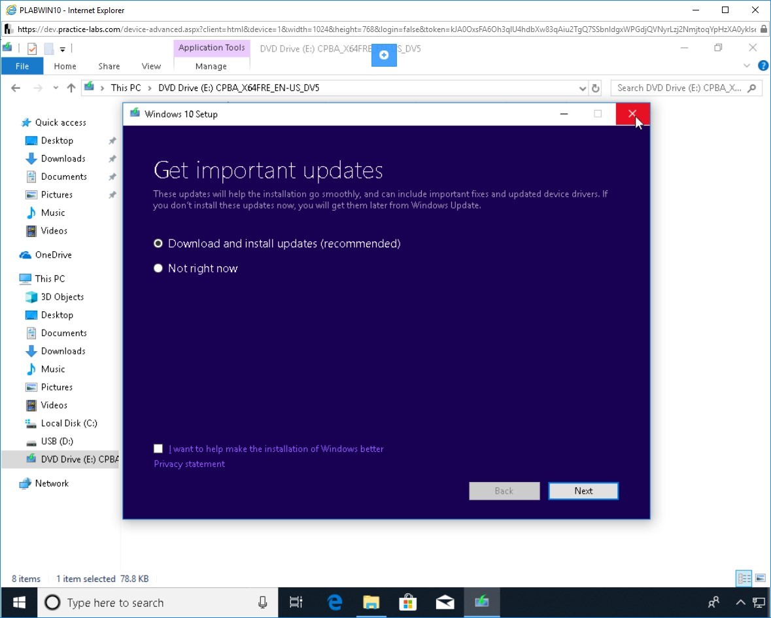Open the Privacy statement link
Image resolution: width=771 pixels, height=618 pixels.
(189, 464)
